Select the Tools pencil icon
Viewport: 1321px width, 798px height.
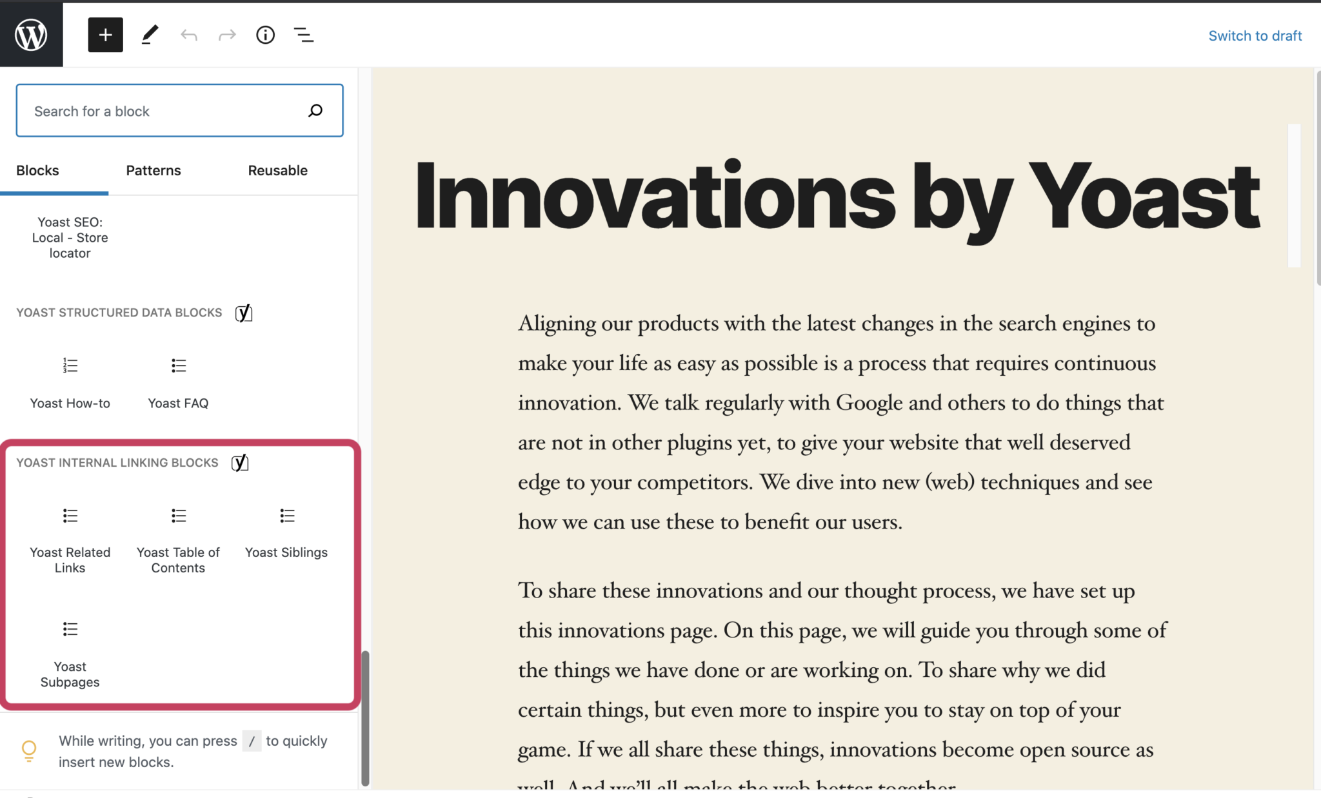150,35
